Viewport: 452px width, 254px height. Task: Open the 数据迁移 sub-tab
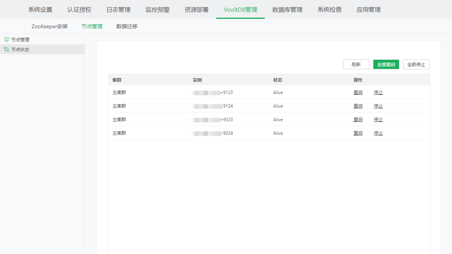[x=127, y=26]
